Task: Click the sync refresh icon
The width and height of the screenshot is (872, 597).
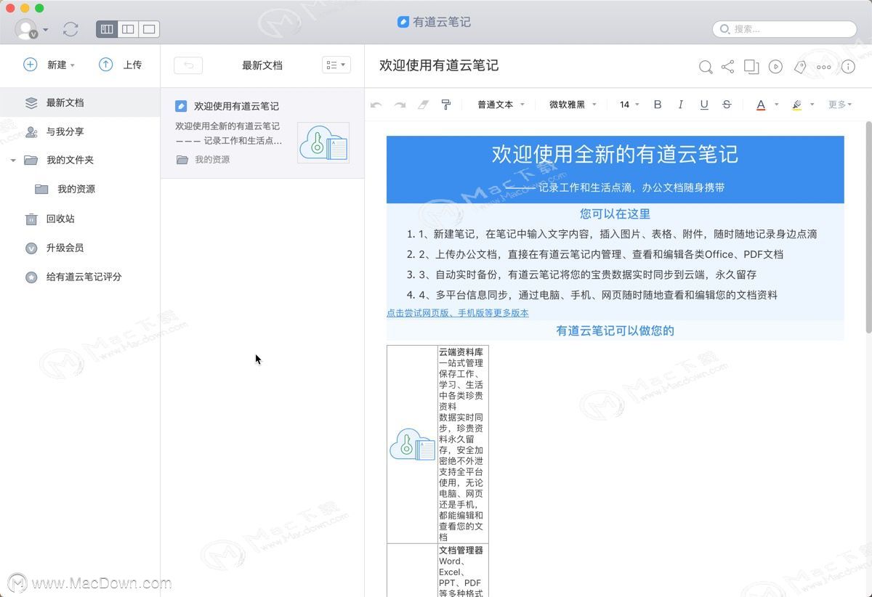Action: pyautogui.click(x=70, y=29)
